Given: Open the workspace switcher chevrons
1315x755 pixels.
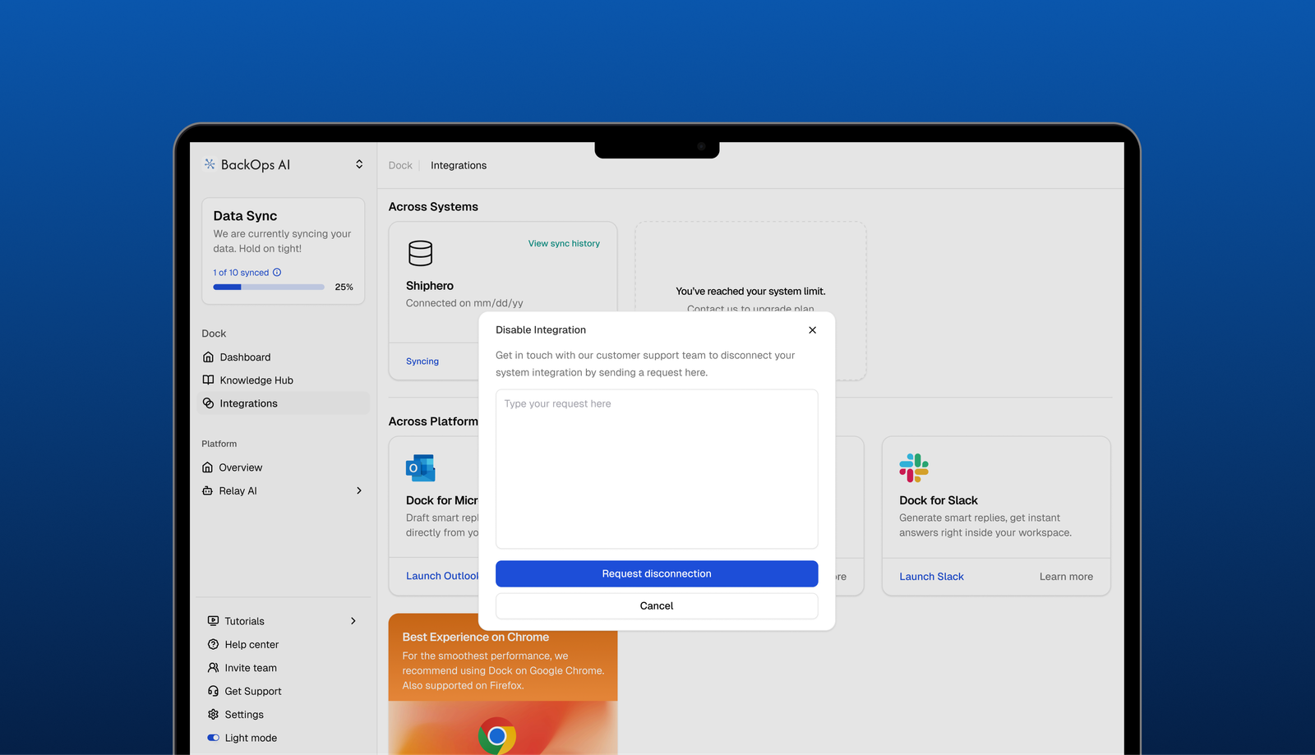Looking at the screenshot, I should tap(359, 164).
